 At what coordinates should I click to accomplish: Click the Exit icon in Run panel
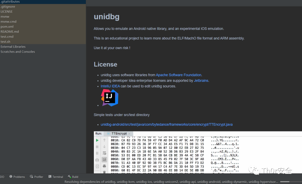pyautogui.click(x=97, y=166)
